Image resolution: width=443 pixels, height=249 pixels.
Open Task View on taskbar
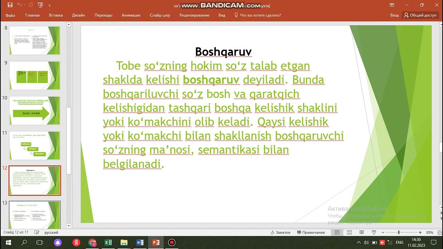40,242
